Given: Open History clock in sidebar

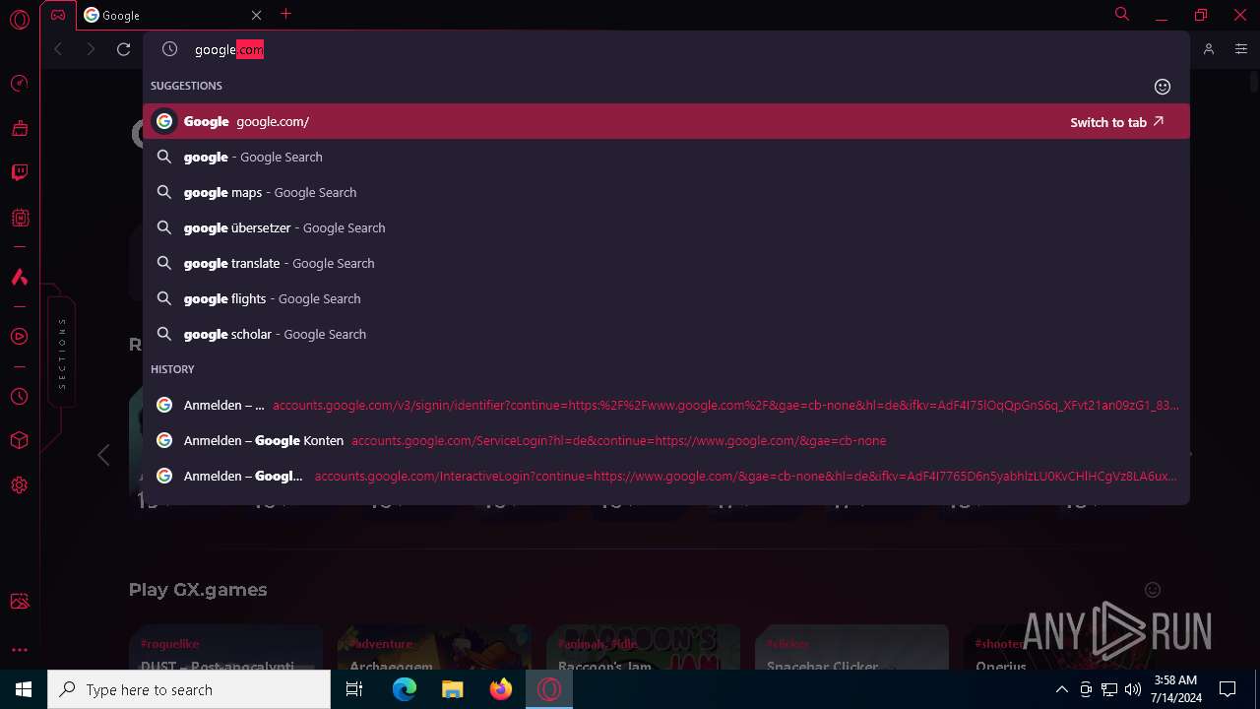Looking at the screenshot, I should [x=19, y=397].
